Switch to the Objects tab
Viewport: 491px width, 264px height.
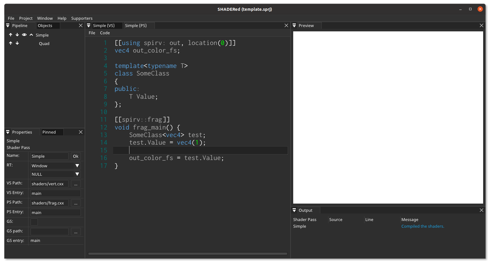[48, 26]
